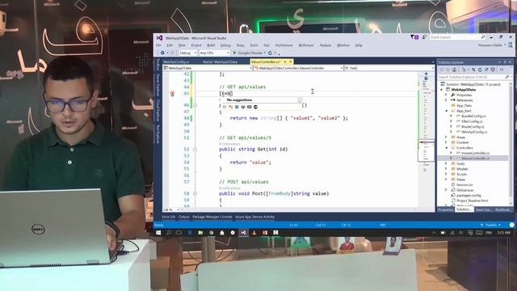The width and height of the screenshot is (517, 291).
Task: Open the Debug configuration dropdown
Action: [x=187, y=53]
